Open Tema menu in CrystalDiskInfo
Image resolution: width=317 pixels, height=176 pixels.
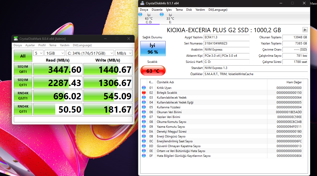click(x=179, y=10)
